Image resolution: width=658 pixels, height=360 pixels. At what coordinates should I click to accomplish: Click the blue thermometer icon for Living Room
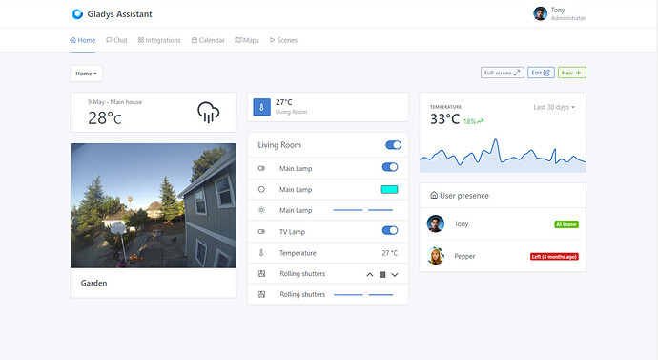click(x=261, y=107)
